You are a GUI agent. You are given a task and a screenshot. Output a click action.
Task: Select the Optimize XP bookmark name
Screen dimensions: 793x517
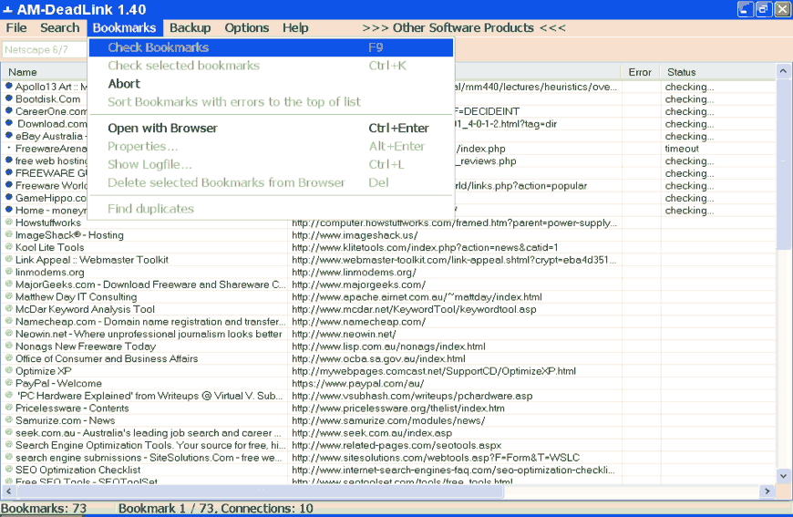pyautogui.click(x=43, y=371)
